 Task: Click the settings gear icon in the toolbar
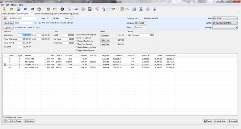(x=148, y=9)
